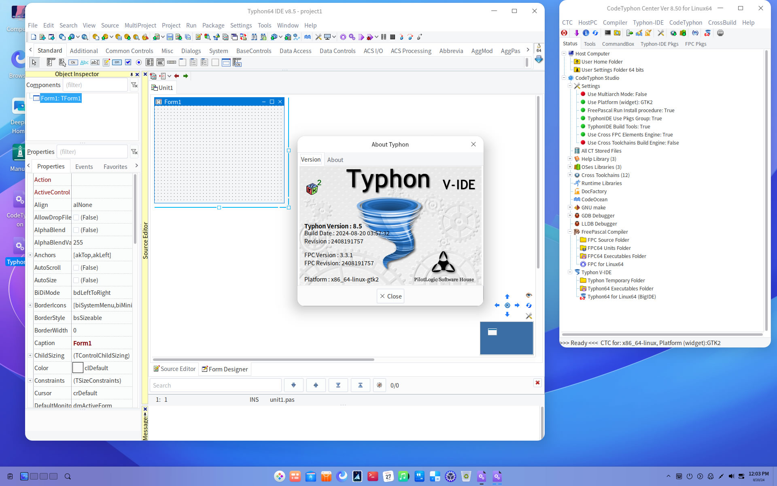
Task: Click the Source Editor bottom tab
Action: (x=174, y=369)
